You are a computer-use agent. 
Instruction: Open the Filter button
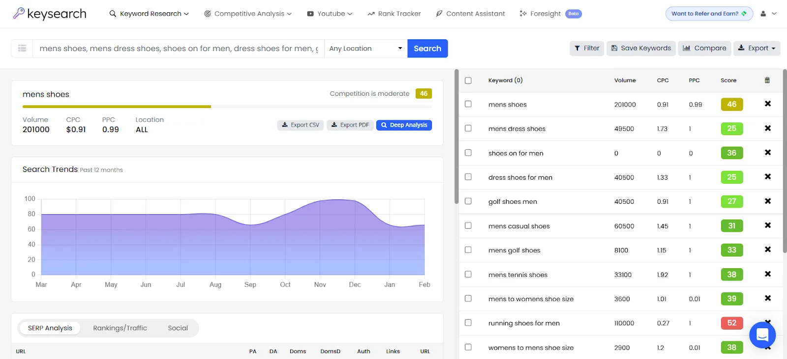(587, 48)
